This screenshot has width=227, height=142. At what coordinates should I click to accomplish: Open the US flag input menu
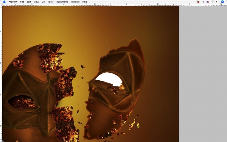point(208,2)
